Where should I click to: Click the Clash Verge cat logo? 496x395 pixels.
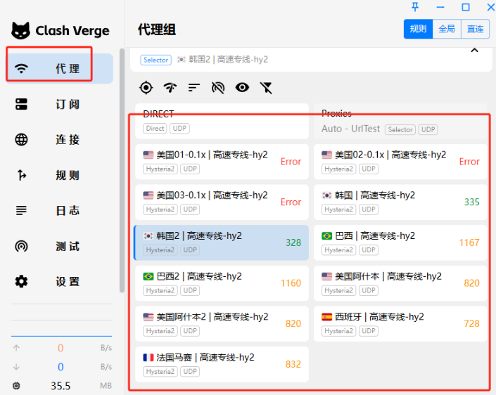[x=21, y=31]
